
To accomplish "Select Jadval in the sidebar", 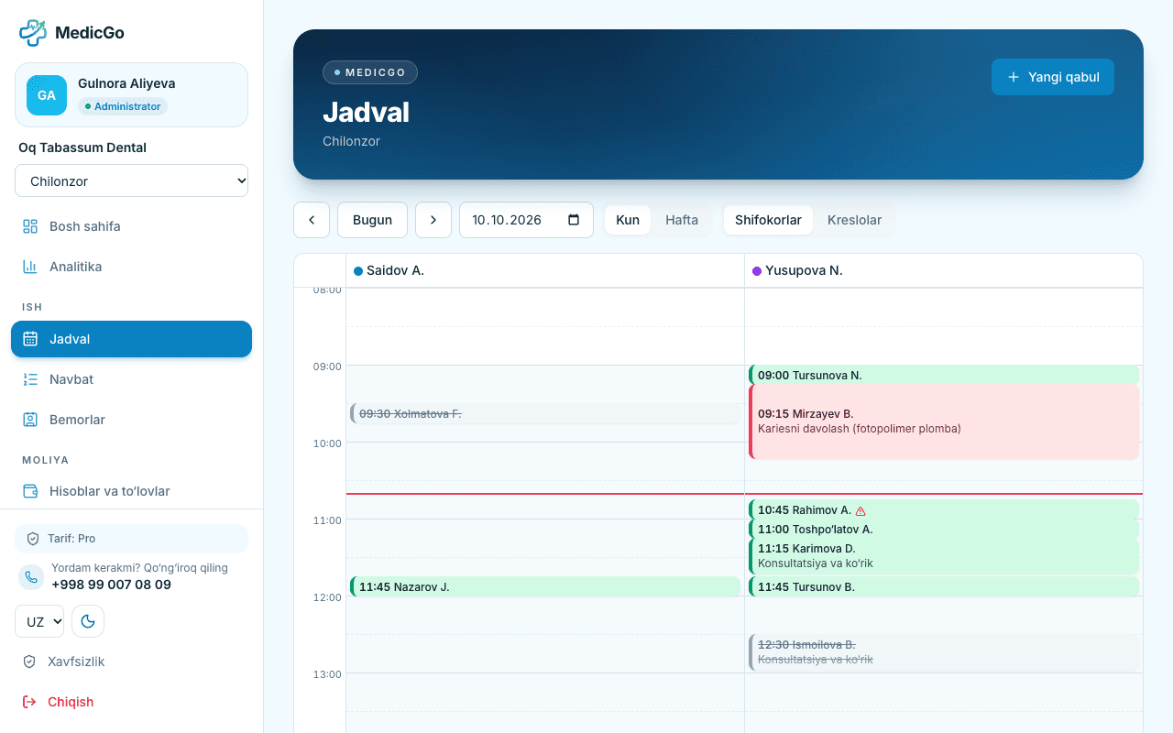I will 132,339.
